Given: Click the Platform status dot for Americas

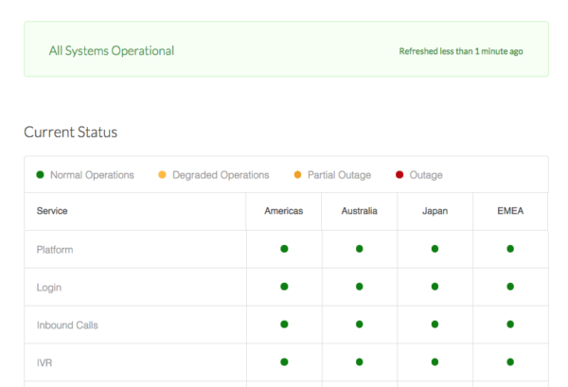Looking at the screenshot, I should (x=284, y=249).
